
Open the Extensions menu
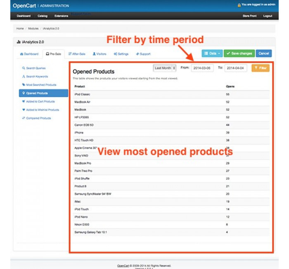[x=61, y=16]
